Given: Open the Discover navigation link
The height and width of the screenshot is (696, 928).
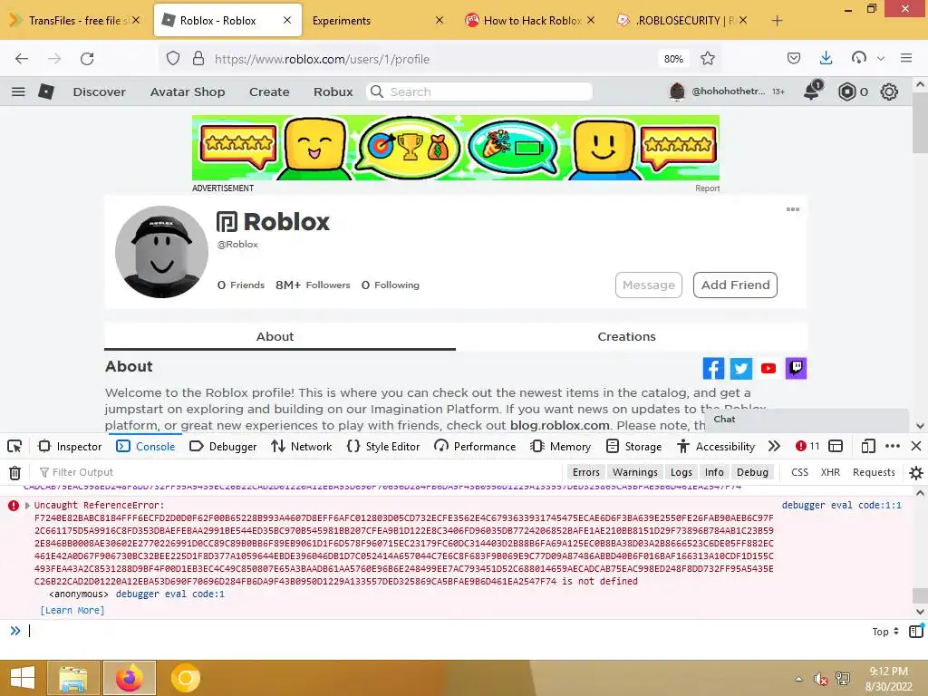Looking at the screenshot, I should coord(100,92).
